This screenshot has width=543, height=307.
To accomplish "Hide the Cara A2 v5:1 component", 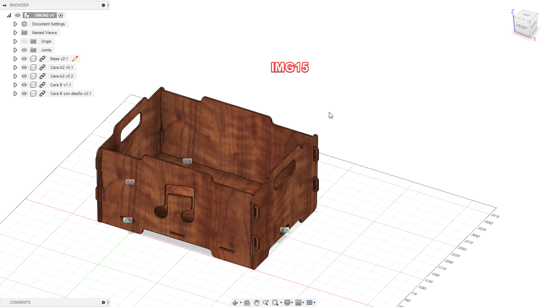I will point(24,67).
